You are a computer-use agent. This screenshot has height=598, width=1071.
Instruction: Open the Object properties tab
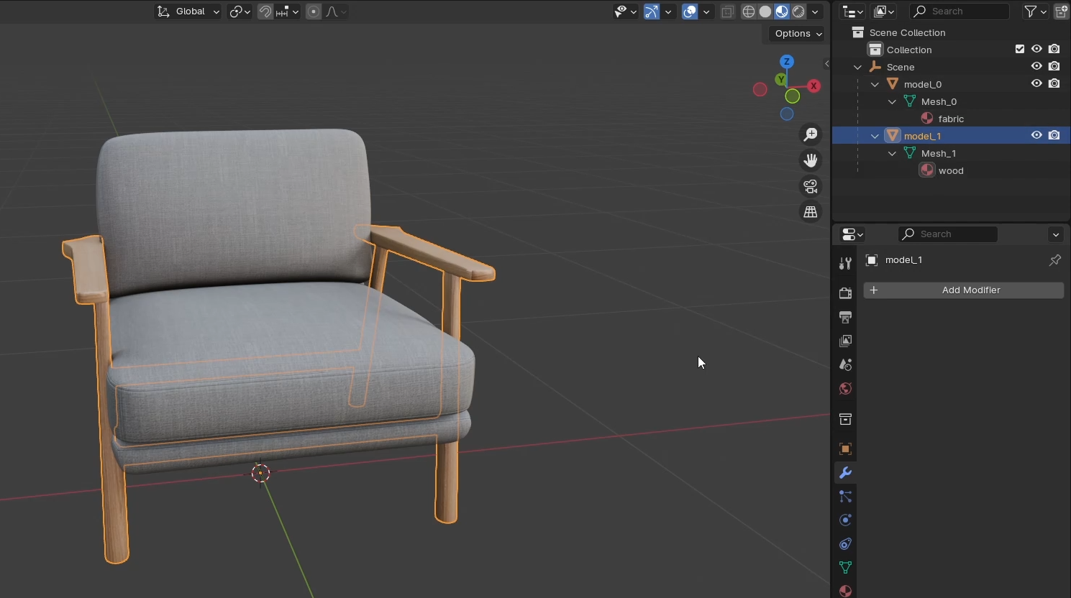point(845,449)
